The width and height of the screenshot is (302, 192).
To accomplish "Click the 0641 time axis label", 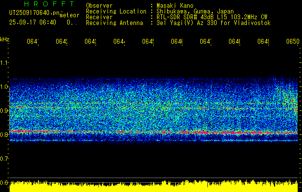I will (33, 41).
